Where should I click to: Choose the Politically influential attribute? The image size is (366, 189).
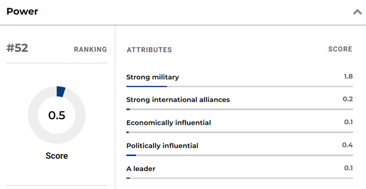(x=162, y=146)
